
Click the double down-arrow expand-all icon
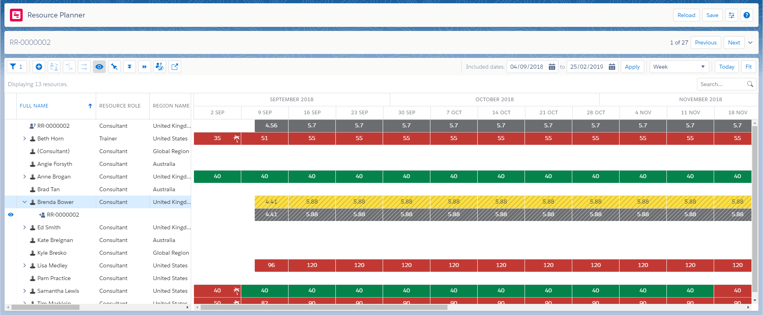130,67
